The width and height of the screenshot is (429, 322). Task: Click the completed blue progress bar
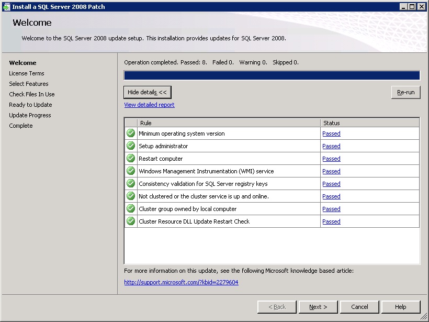coord(272,75)
